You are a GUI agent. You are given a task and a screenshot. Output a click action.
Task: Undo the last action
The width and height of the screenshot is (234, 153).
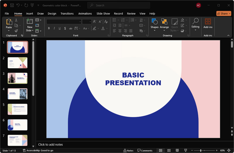(x=18, y=5)
